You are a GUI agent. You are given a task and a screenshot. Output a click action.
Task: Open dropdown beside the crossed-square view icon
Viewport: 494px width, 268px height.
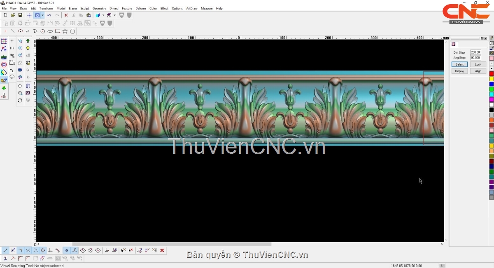(42, 15)
